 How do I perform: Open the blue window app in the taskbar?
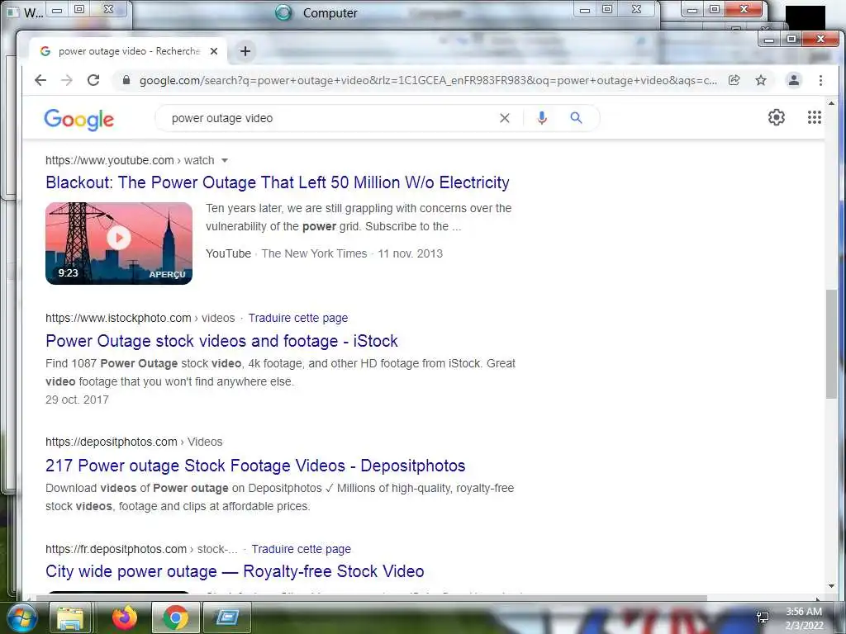[227, 617]
